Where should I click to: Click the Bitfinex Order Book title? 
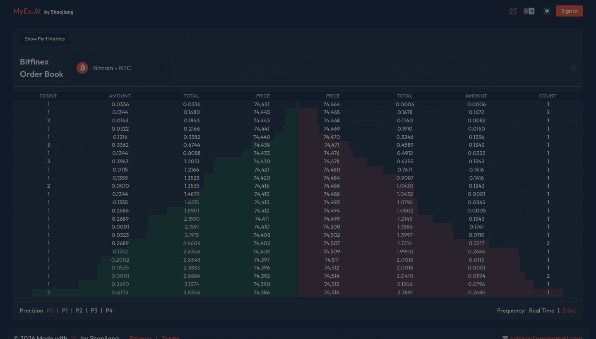(41, 68)
